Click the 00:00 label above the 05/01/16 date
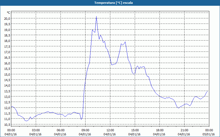The height and width of the screenshot is (137, 220). pyautogui.click(x=209, y=130)
